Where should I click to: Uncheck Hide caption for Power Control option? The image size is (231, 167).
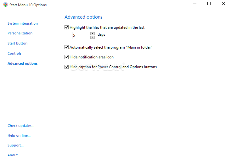click(x=67, y=67)
